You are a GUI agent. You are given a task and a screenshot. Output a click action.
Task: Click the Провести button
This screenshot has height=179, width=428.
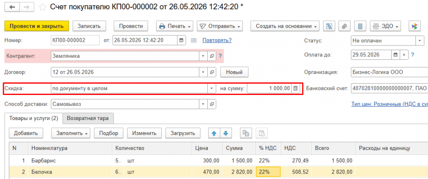tap(131, 26)
